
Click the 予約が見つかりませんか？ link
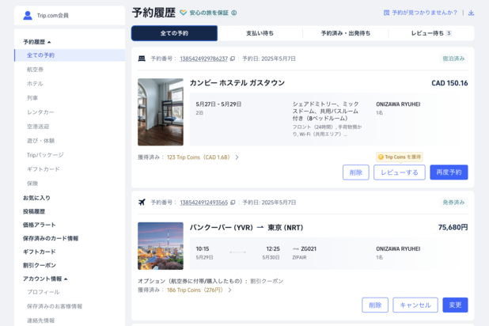click(424, 13)
